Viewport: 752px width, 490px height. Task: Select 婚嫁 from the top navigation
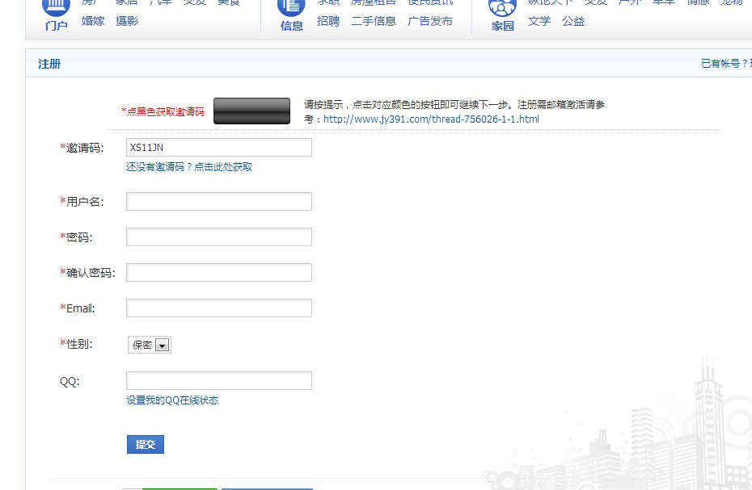tap(92, 22)
